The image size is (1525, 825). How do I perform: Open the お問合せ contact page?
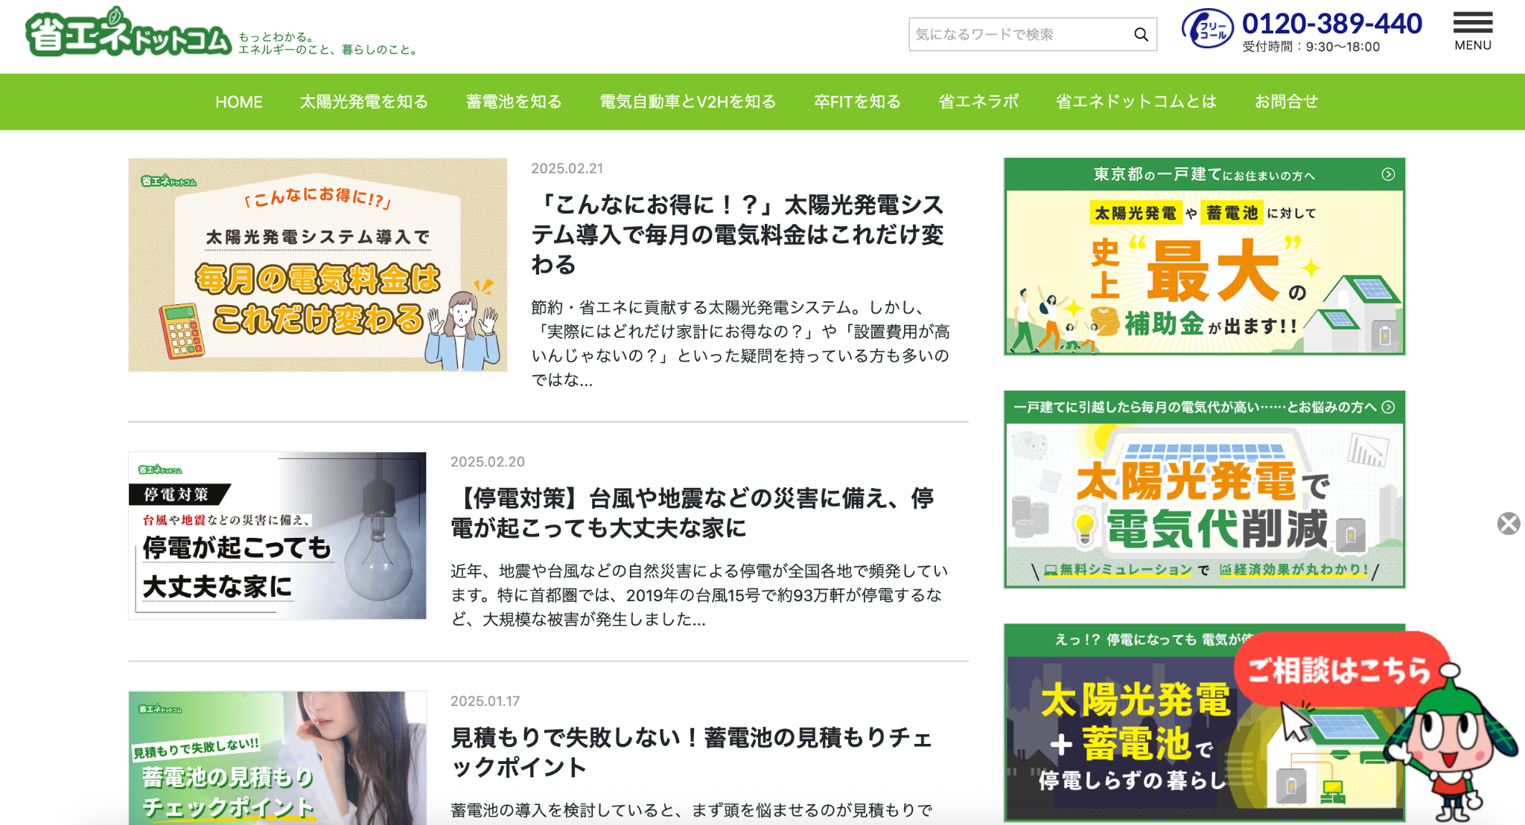coord(1286,102)
